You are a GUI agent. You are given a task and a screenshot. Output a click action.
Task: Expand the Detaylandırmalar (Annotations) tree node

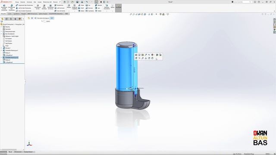point(1,31)
